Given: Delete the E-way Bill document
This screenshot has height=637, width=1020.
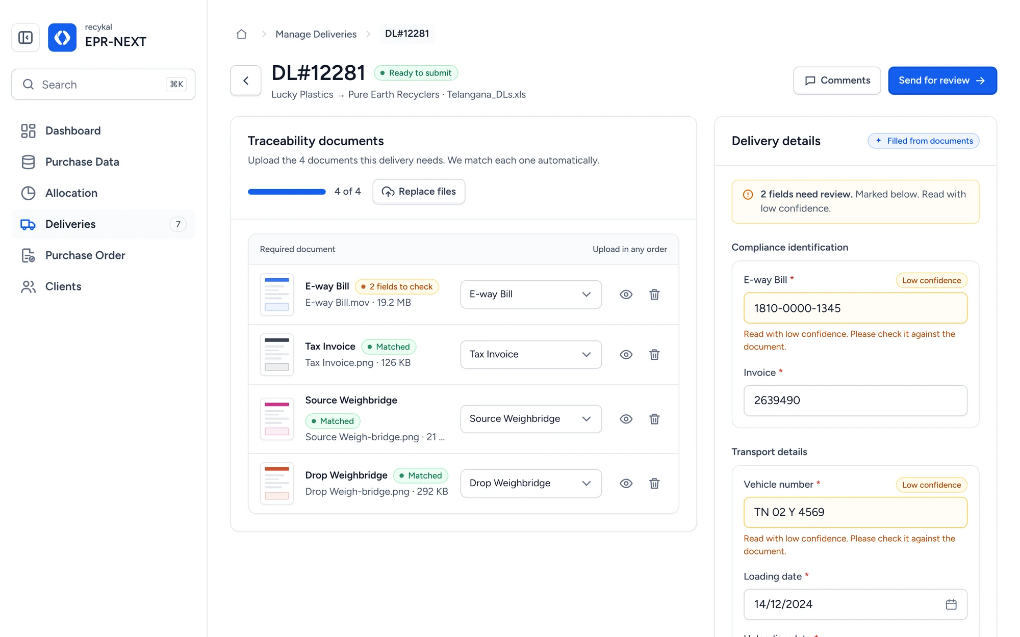Looking at the screenshot, I should (654, 295).
